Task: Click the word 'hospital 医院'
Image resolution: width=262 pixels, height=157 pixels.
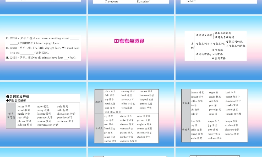Action: pyautogui.click(x=146, y=100)
